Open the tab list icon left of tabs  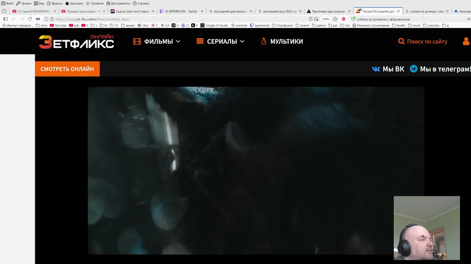click(4, 11)
